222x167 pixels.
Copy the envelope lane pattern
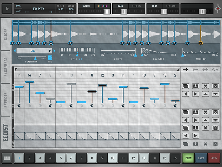(x=186, y=128)
